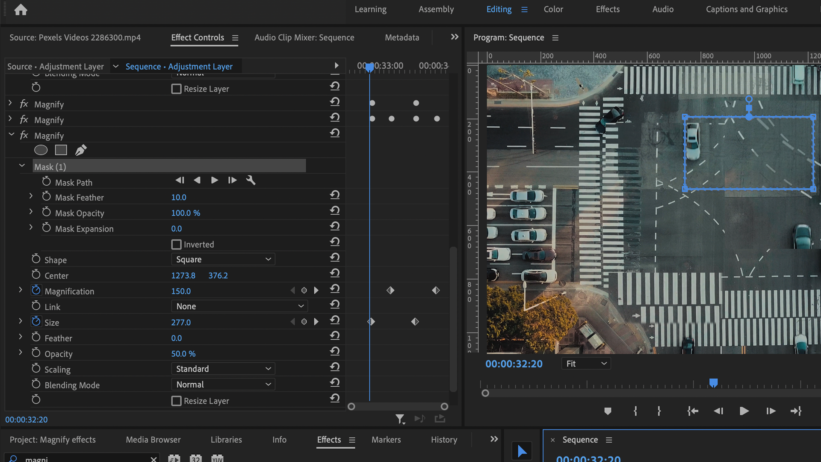
Task: Open the mask tracking settings wrench
Action: (x=251, y=180)
